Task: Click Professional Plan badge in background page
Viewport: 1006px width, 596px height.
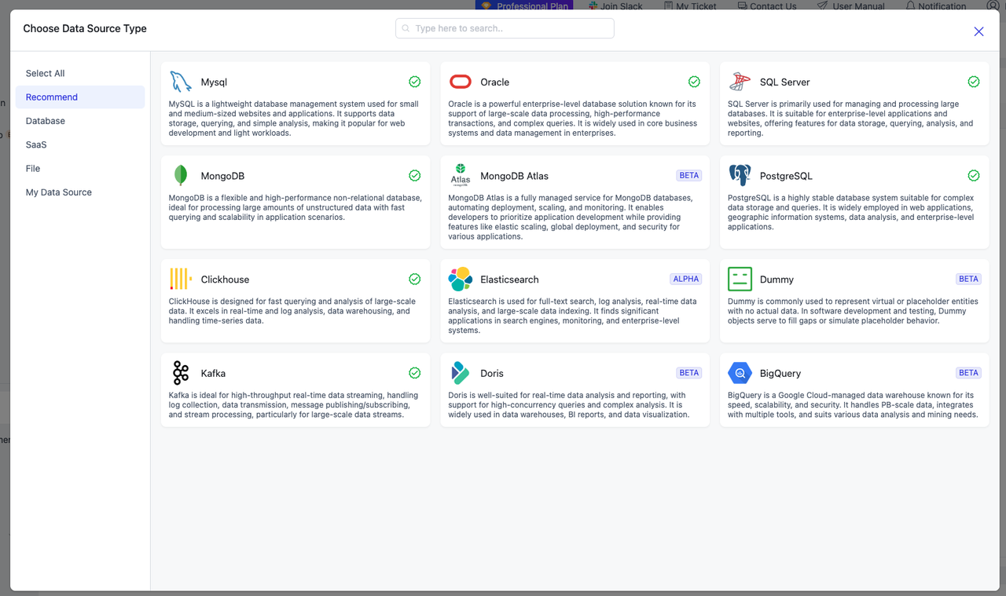Action: point(524,5)
